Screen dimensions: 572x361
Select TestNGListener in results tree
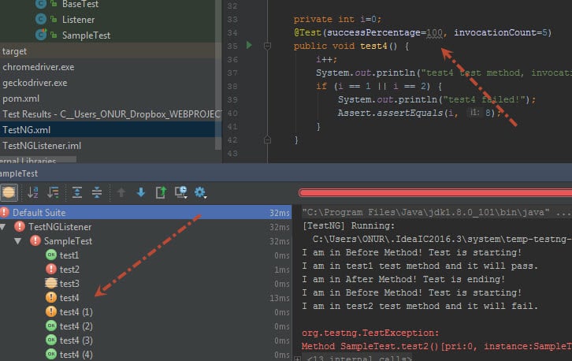tap(60, 227)
